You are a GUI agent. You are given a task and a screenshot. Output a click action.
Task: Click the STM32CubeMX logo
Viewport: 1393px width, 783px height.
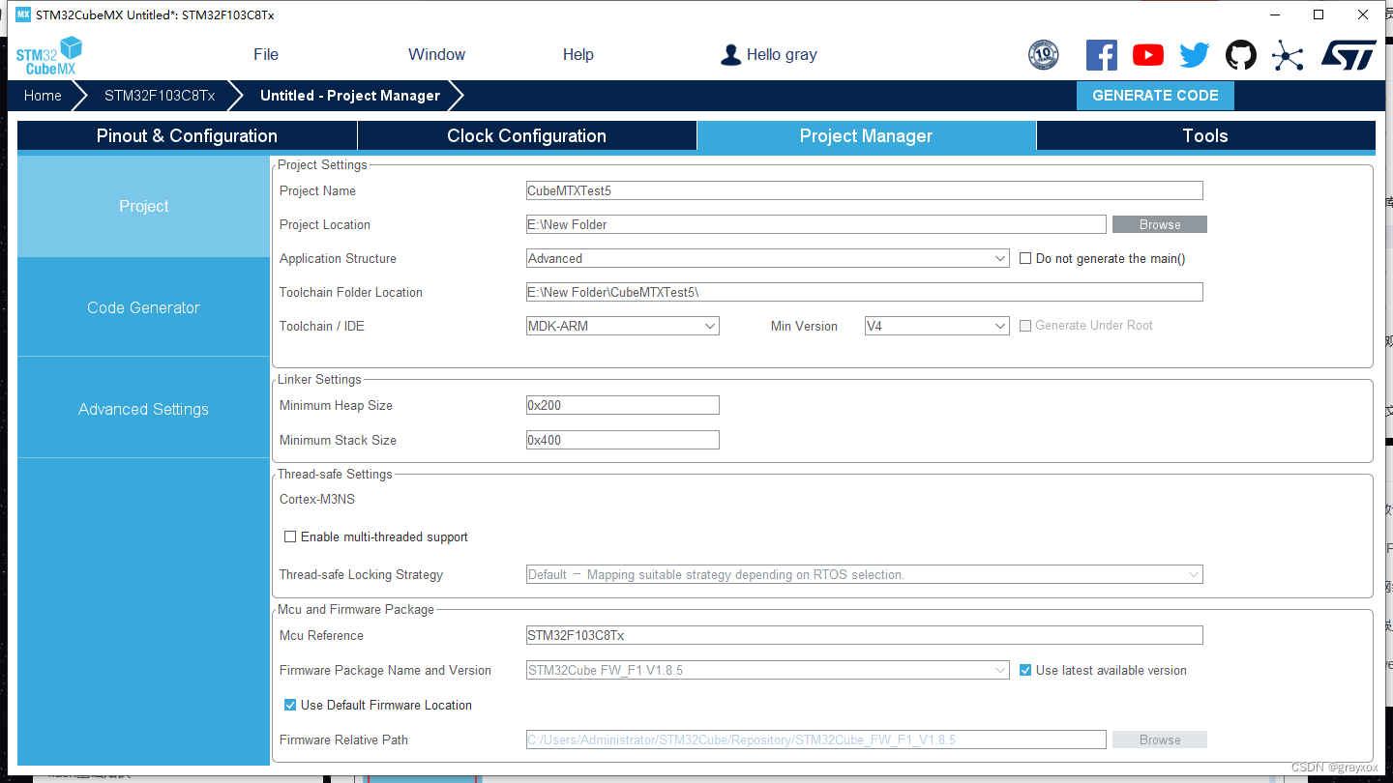48,55
